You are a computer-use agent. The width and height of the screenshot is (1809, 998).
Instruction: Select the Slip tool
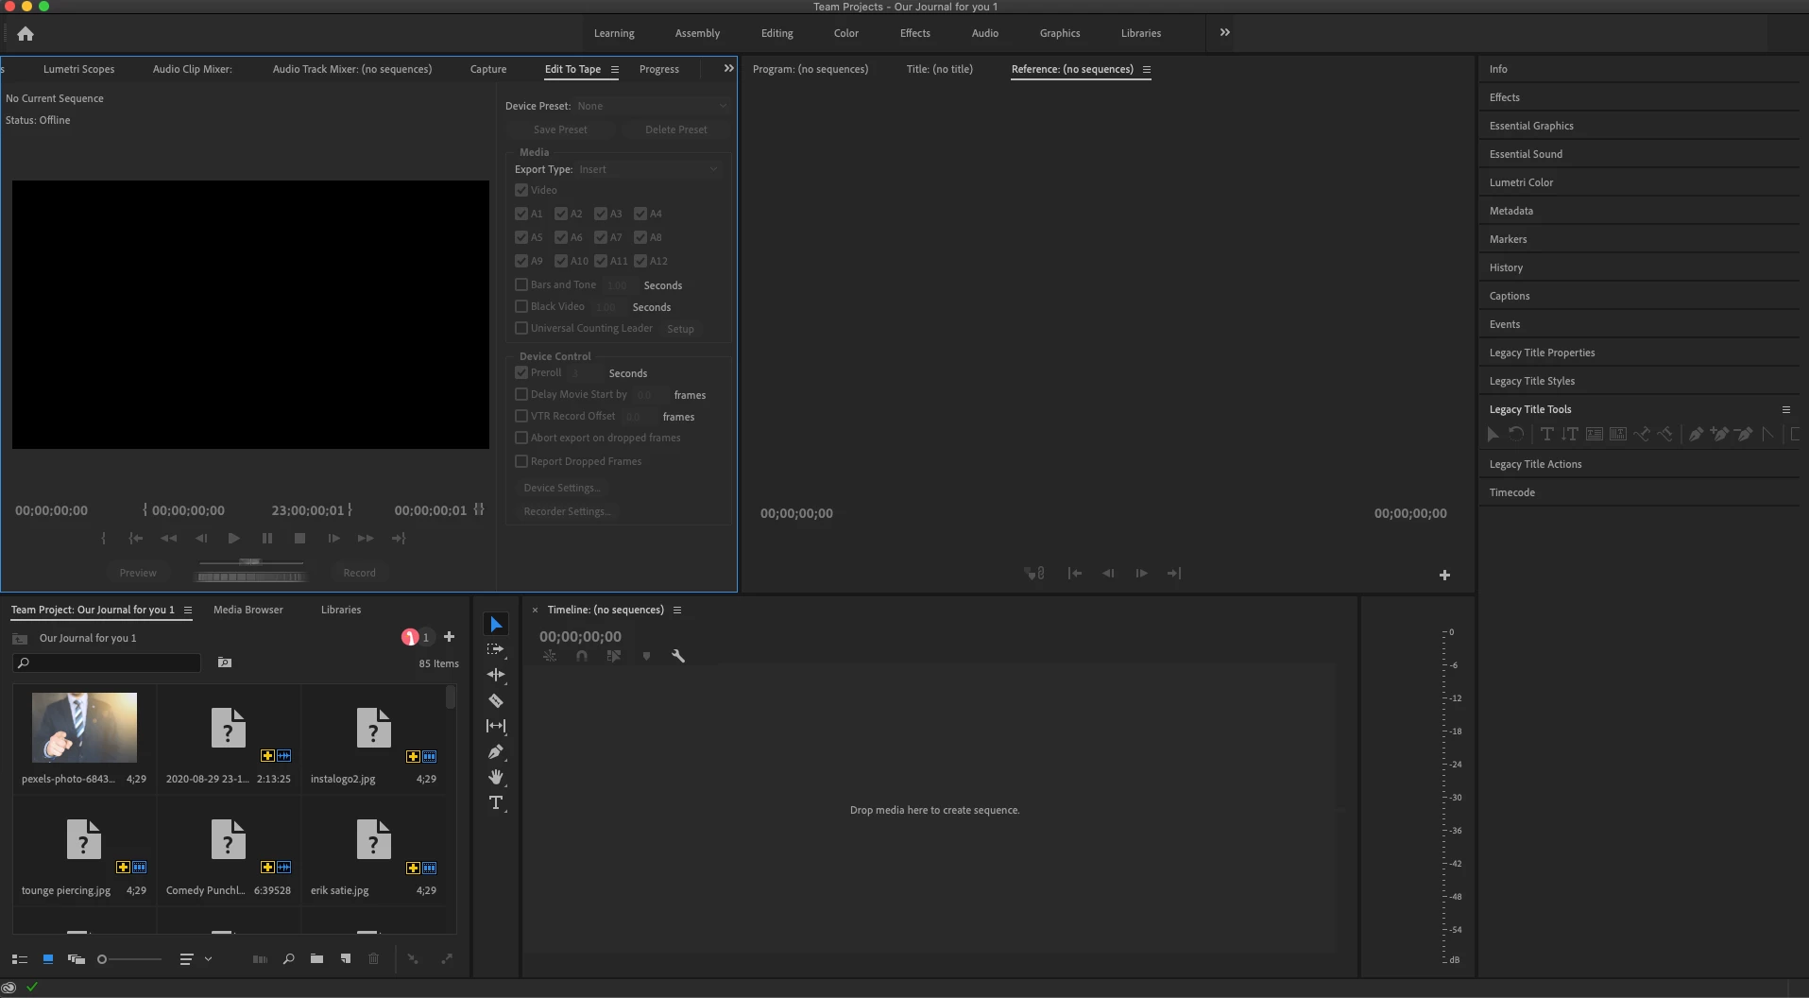click(496, 726)
